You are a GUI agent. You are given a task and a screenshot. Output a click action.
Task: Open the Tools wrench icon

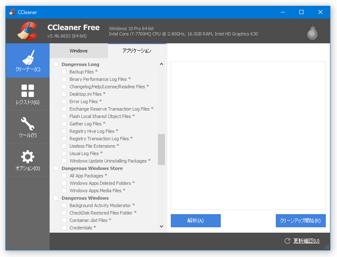click(28, 123)
